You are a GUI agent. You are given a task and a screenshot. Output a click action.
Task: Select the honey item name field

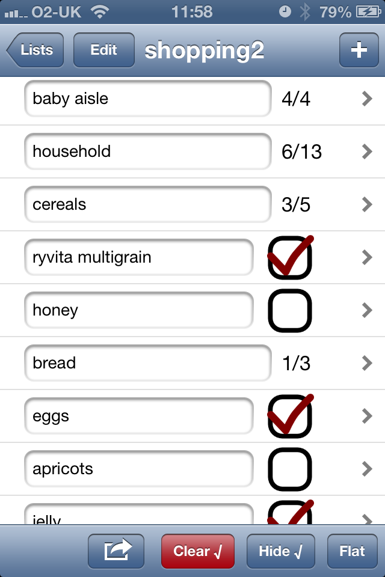(139, 311)
